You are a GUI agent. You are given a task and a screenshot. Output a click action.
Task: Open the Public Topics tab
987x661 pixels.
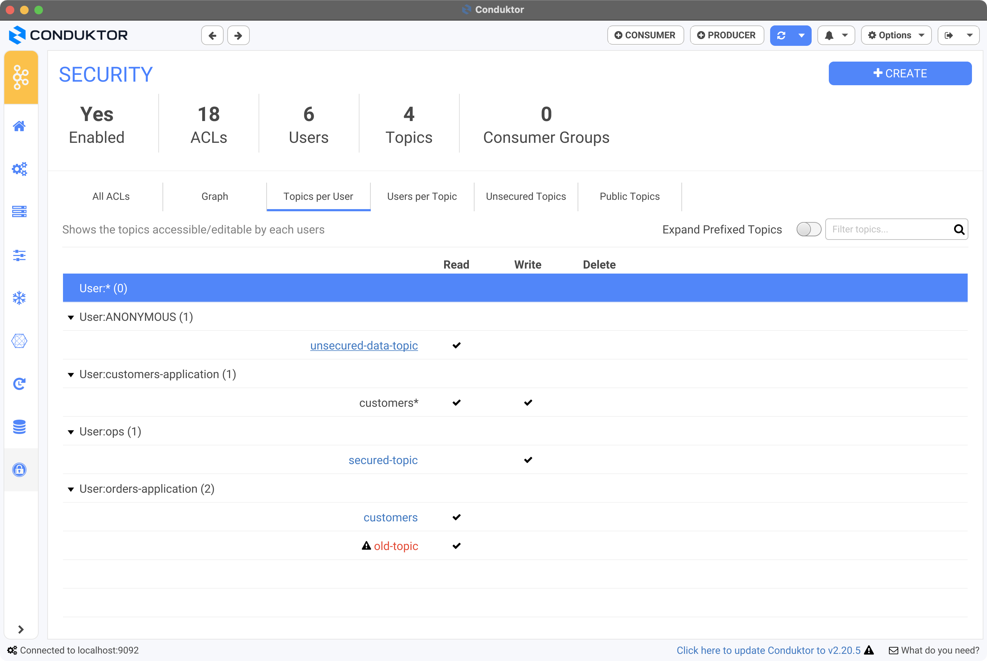[629, 197]
